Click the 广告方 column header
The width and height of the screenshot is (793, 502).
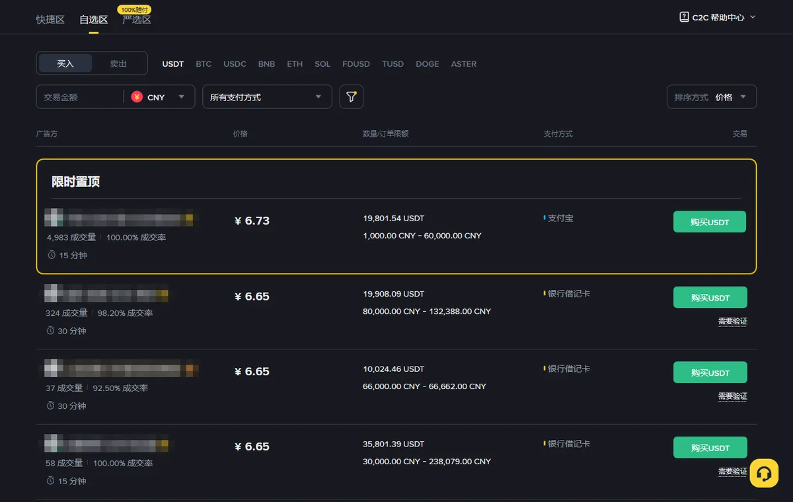coord(47,134)
